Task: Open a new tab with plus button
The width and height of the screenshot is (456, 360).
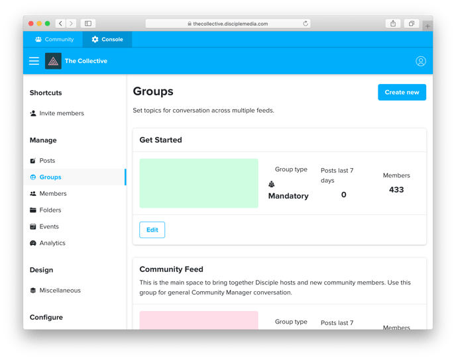Action: pyautogui.click(x=427, y=26)
